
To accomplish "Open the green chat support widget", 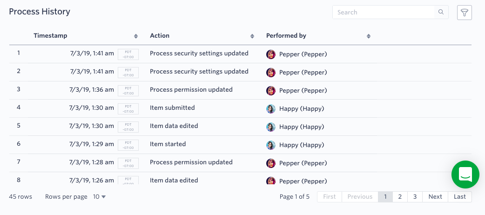I will click(465, 175).
